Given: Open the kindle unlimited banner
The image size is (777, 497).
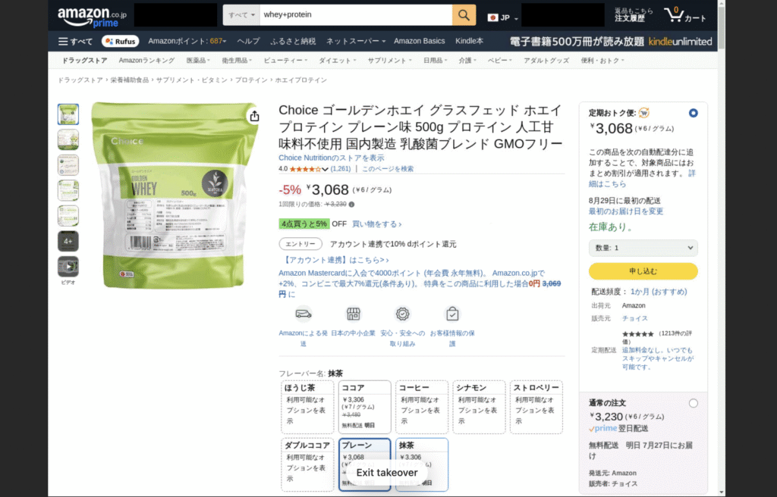Looking at the screenshot, I should click(x=611, y=42).
